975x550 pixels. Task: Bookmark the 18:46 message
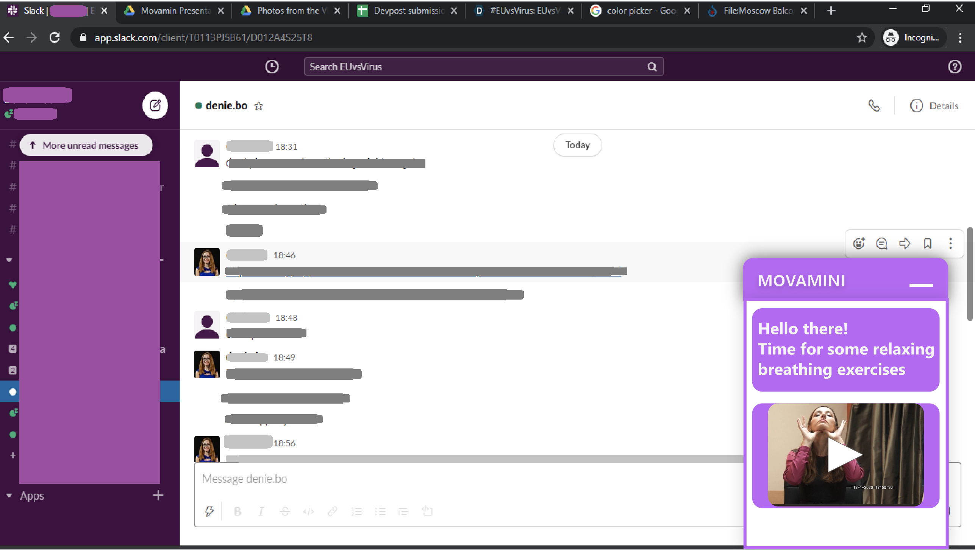[x=927, y=243]
